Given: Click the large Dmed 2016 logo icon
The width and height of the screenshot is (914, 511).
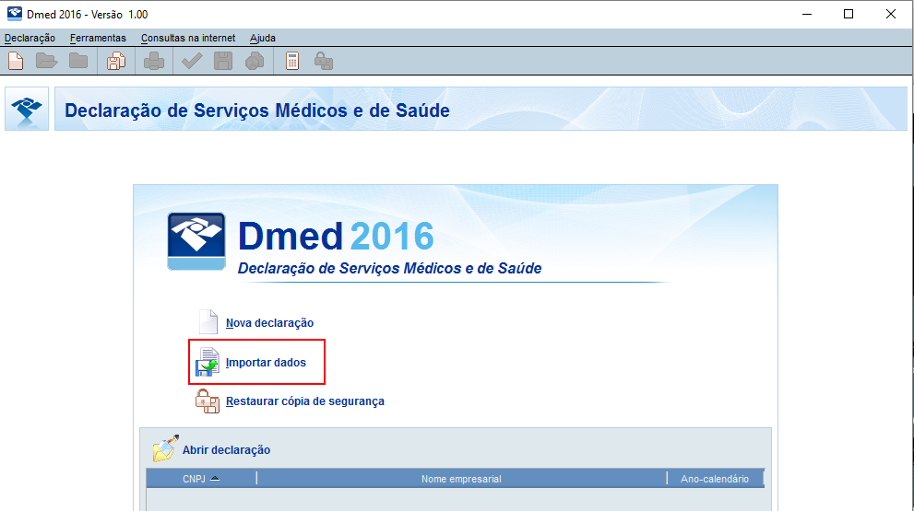Looking at the screenshot, I should [196, 241].
